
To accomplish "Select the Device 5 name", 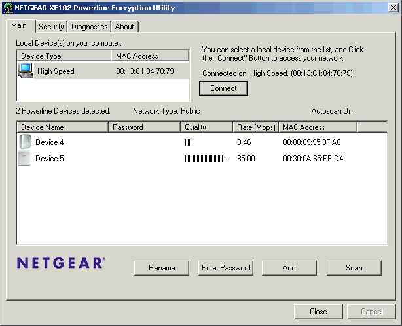I will pyautogui.click(x=50, y=159).
